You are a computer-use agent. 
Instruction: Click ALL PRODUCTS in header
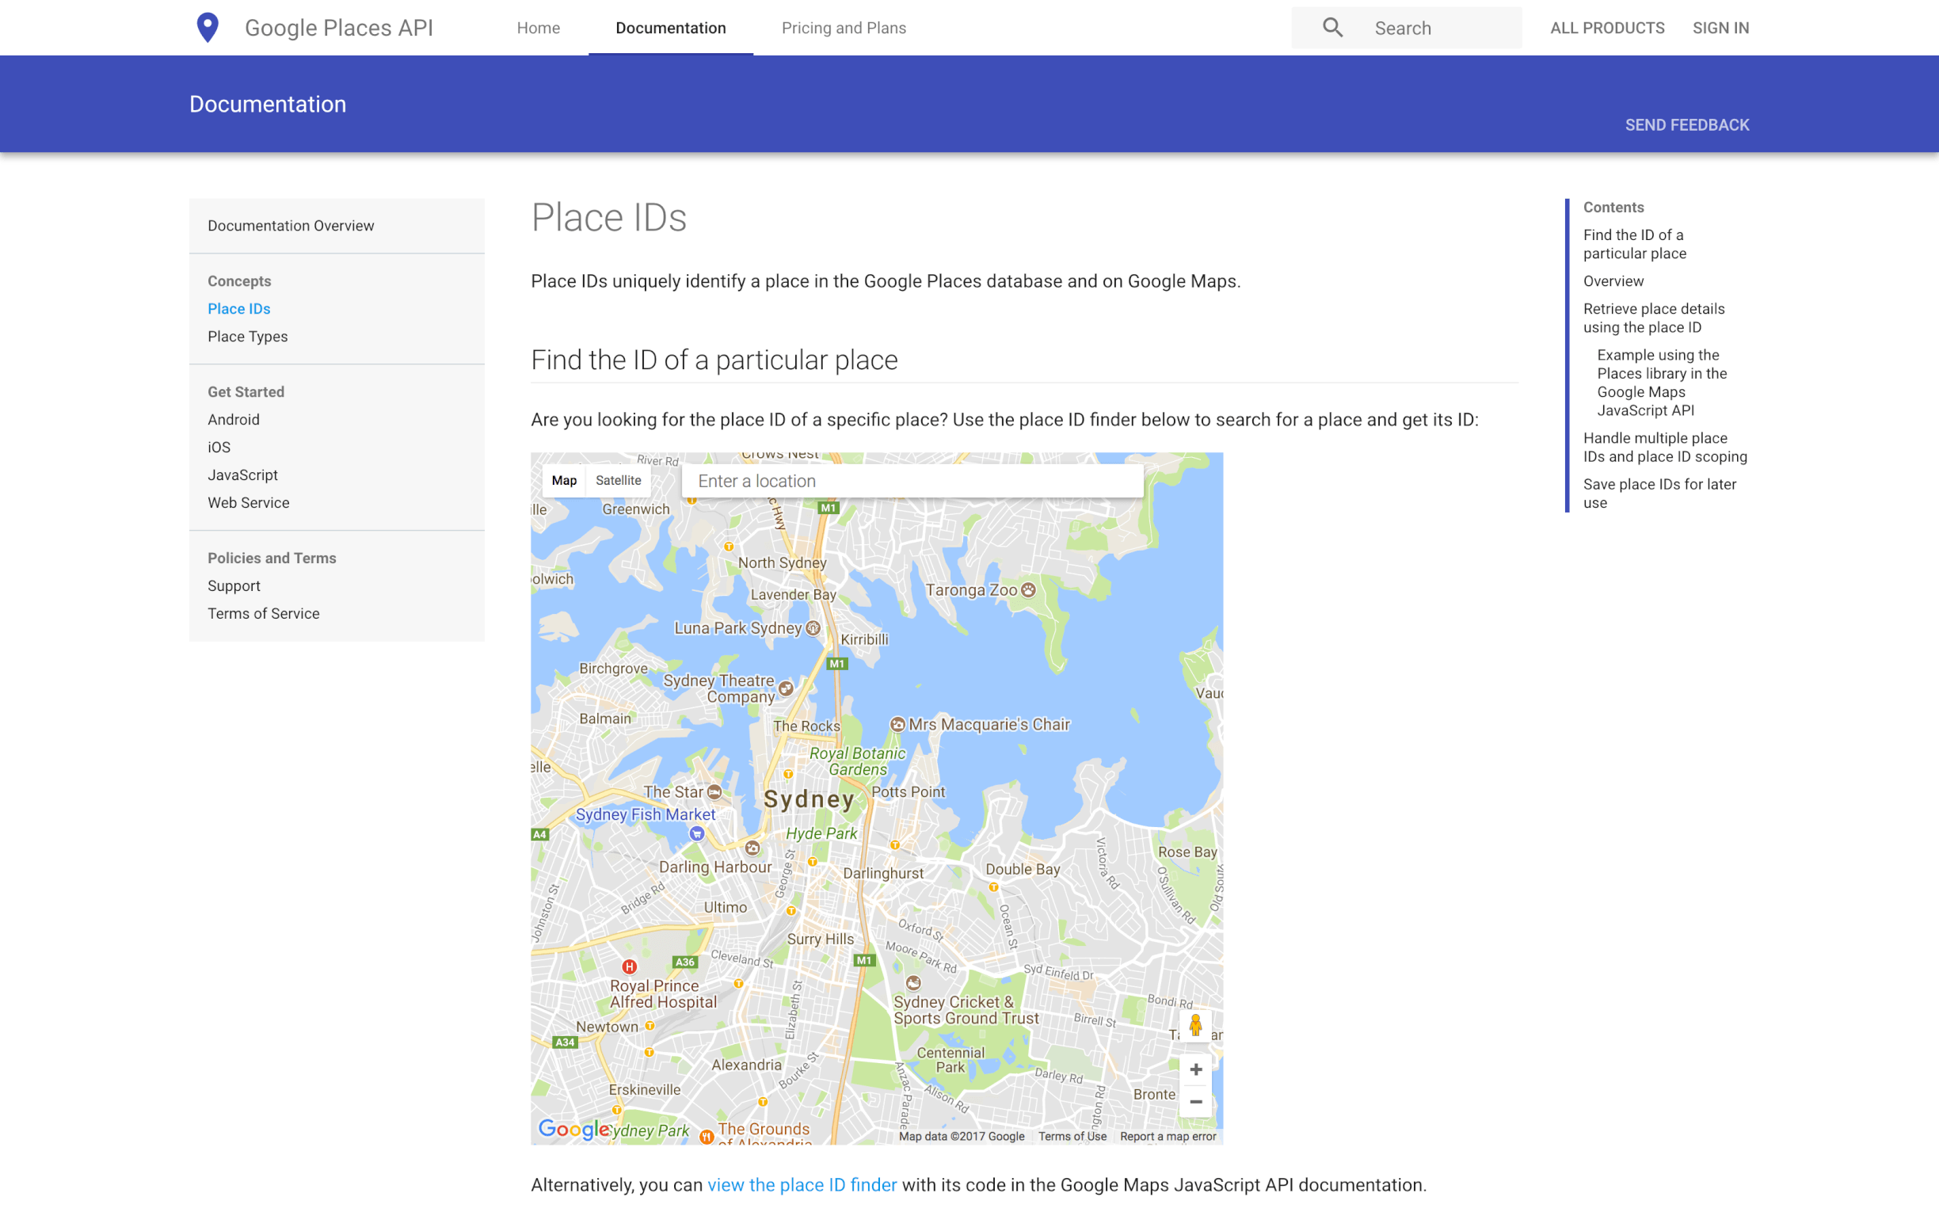pos(1607,28)
